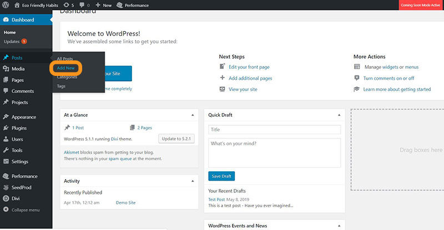Collapse the Quick Draft widget
Image resolution: width=444 pixels, height=230 pixels.
(x=339, y=115)
